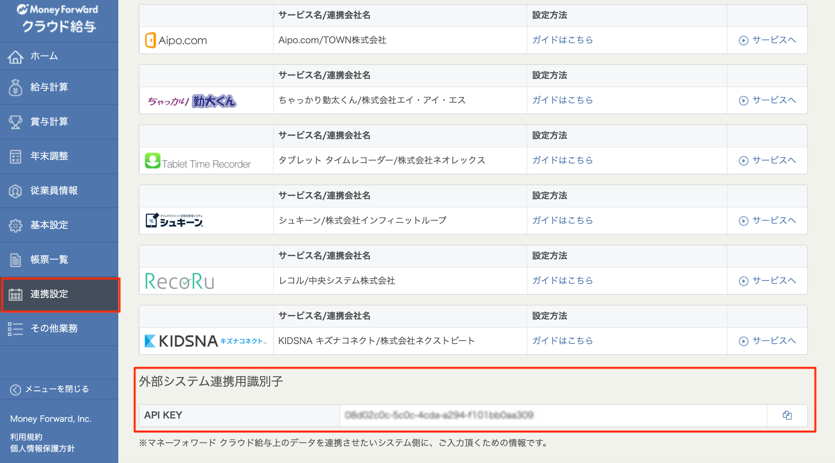Click the home icon in sidebar
Screen dimensions: 835x463
16,56
